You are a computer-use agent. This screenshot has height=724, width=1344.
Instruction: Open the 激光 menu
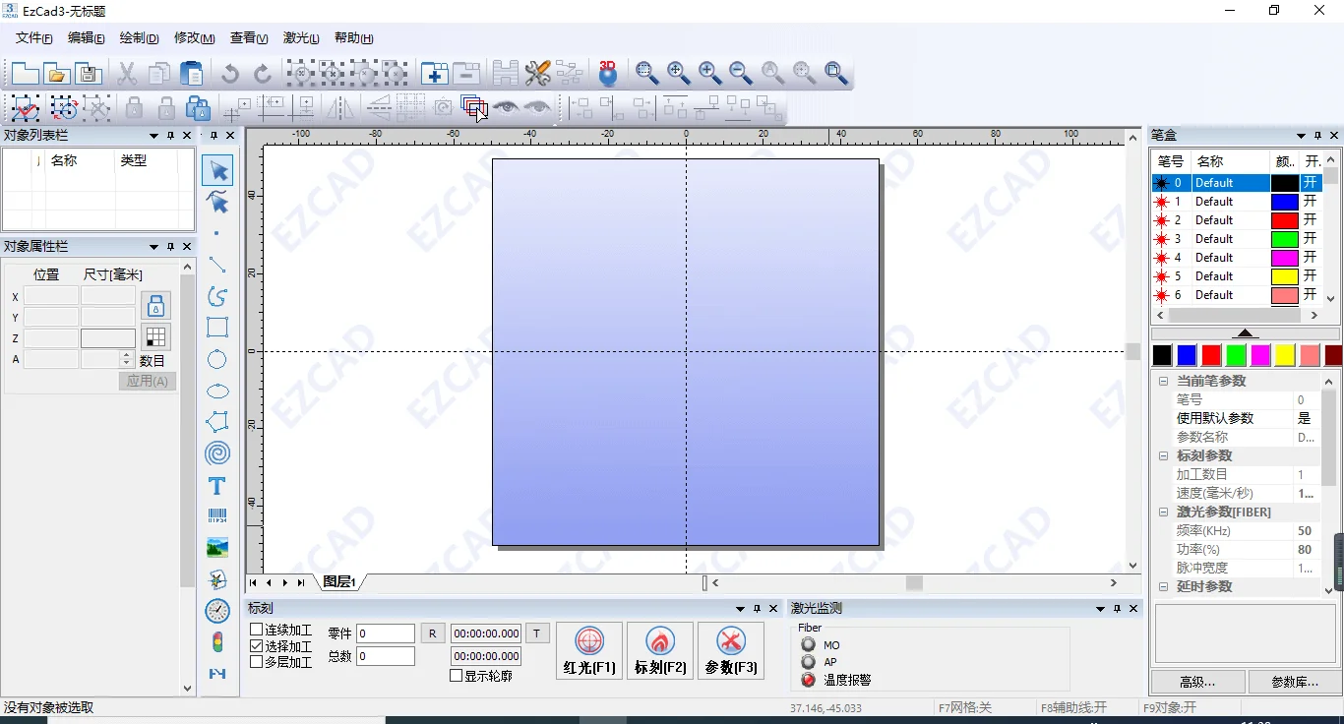(x=301, y=38)
